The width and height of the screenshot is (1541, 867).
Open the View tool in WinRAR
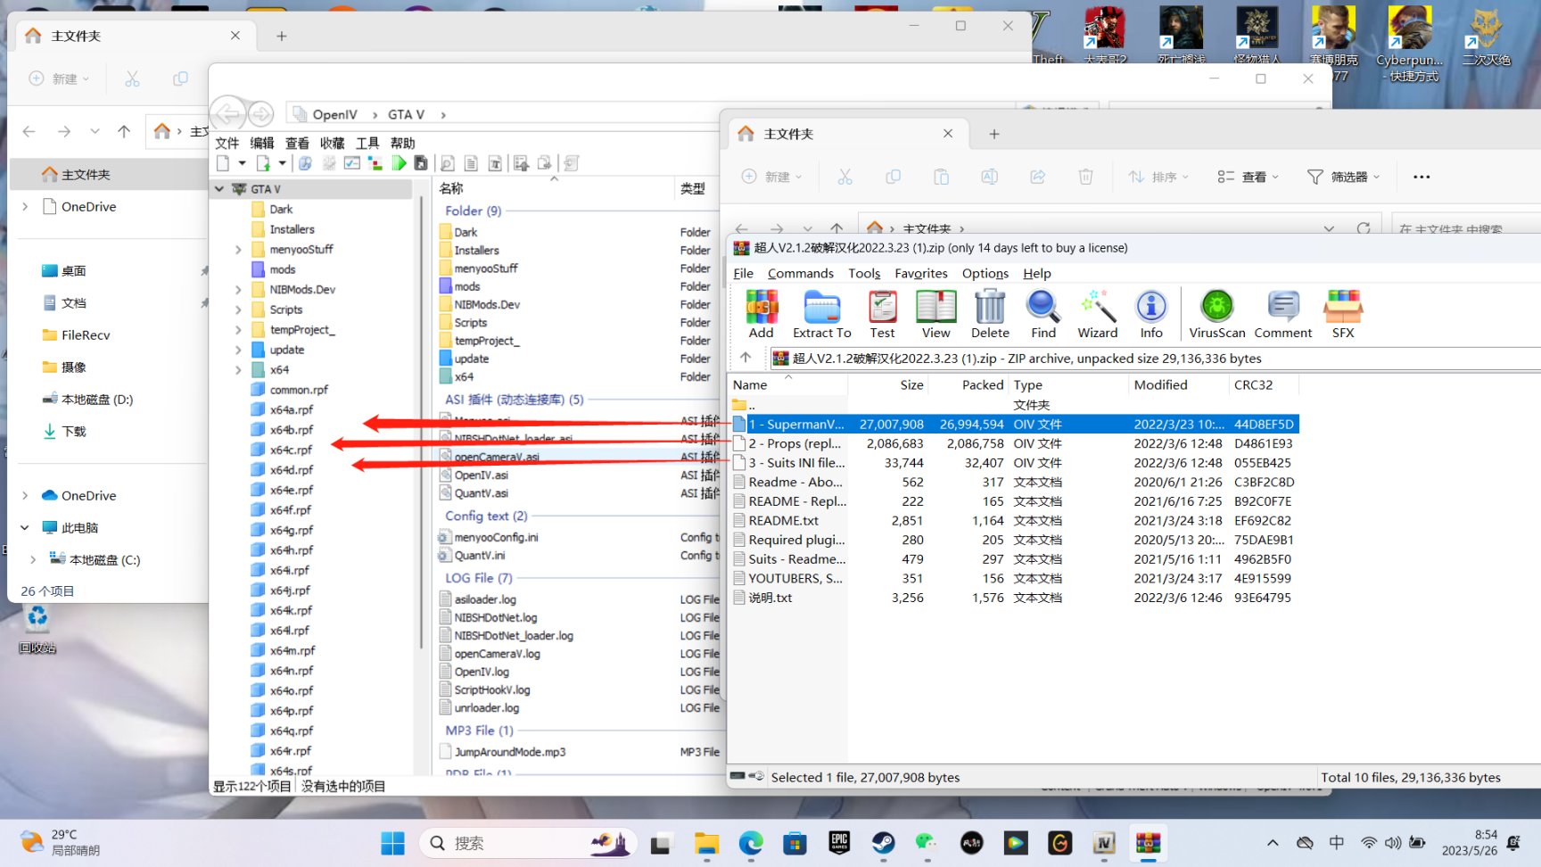935,315
